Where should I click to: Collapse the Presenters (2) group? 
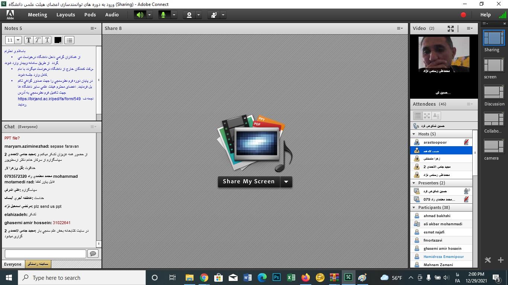tap(414, 183)
